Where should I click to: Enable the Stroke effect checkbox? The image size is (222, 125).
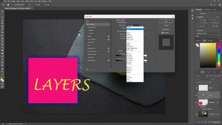(x=87, y=36)
